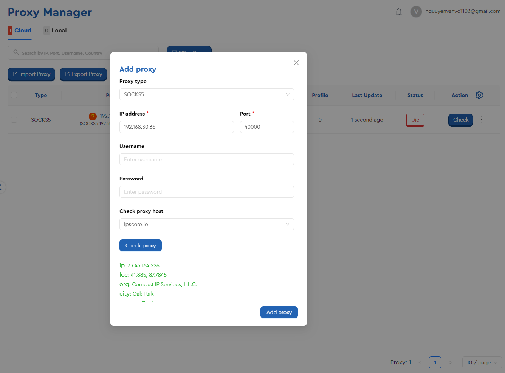Click the Add proxy submit button
The image size is (505, 373).
[279, 312]
